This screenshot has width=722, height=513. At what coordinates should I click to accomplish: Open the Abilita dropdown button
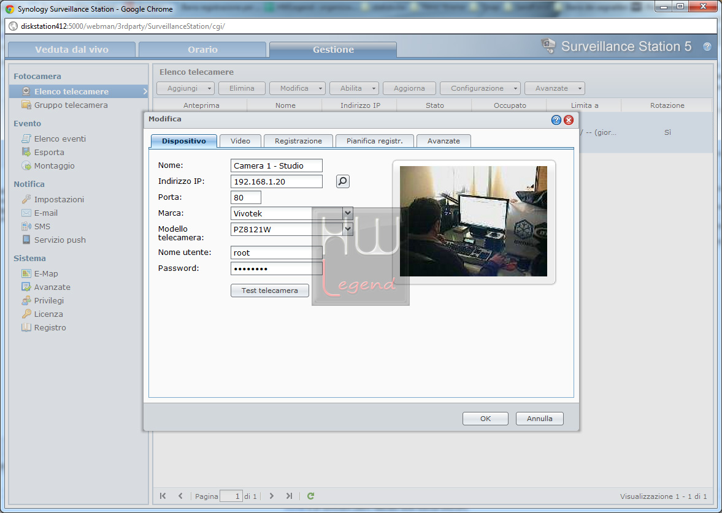[354, 88]
